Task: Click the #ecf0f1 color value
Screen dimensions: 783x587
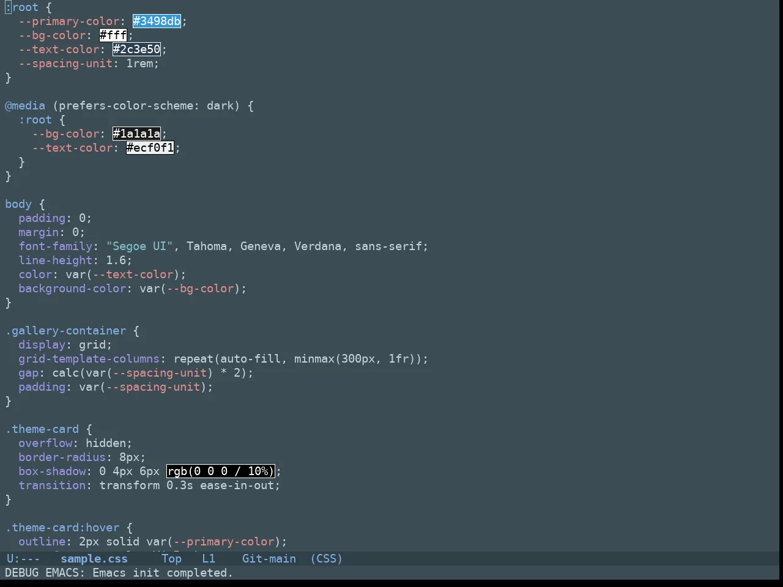Action: pos(150,148)
